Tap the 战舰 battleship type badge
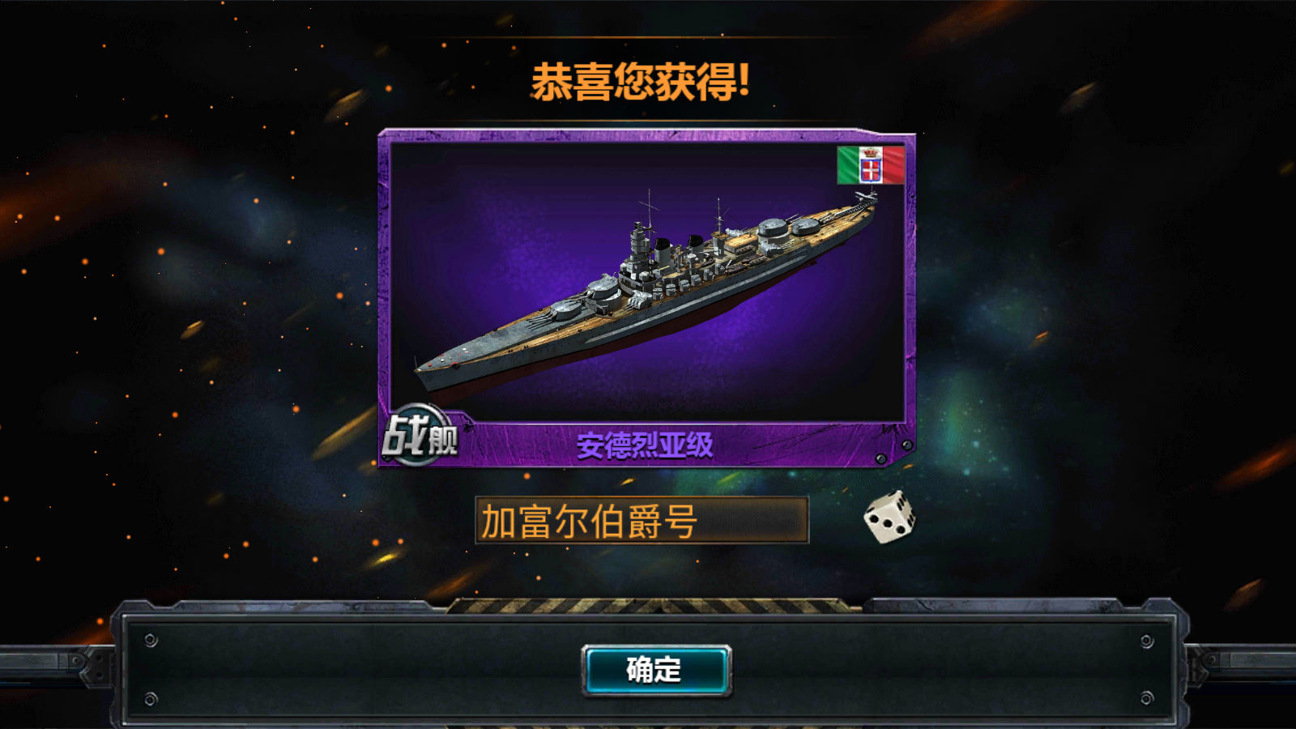The image size is (1296, 729). tap(420, 436)
